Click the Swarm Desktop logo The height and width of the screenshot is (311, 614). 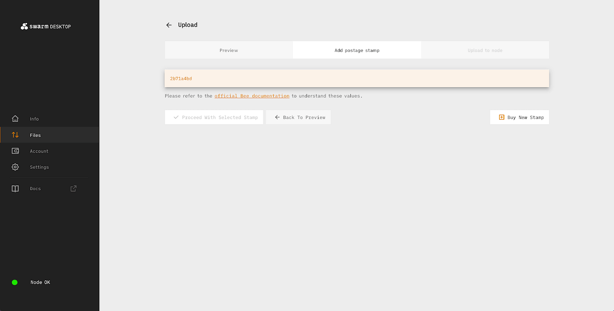point(46,26)
